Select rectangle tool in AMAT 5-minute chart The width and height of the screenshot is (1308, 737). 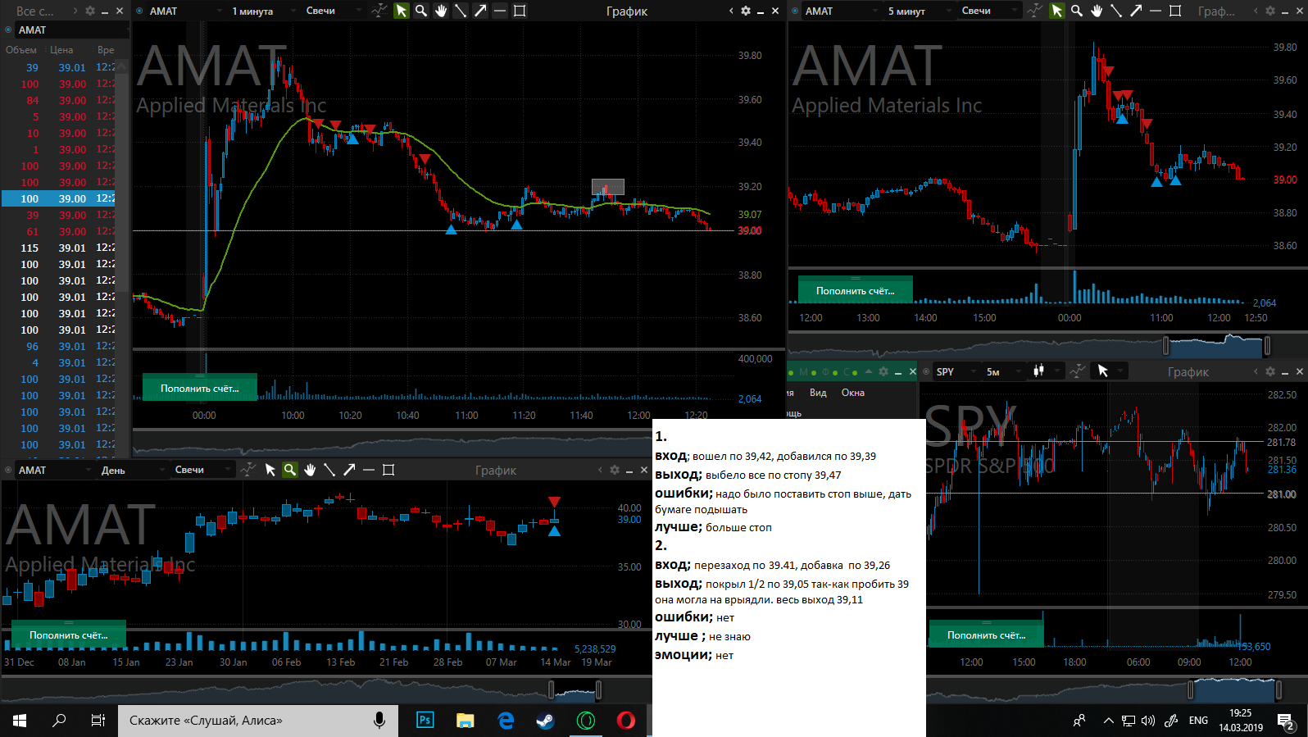pyautogui.click(x=1175, y=11)
